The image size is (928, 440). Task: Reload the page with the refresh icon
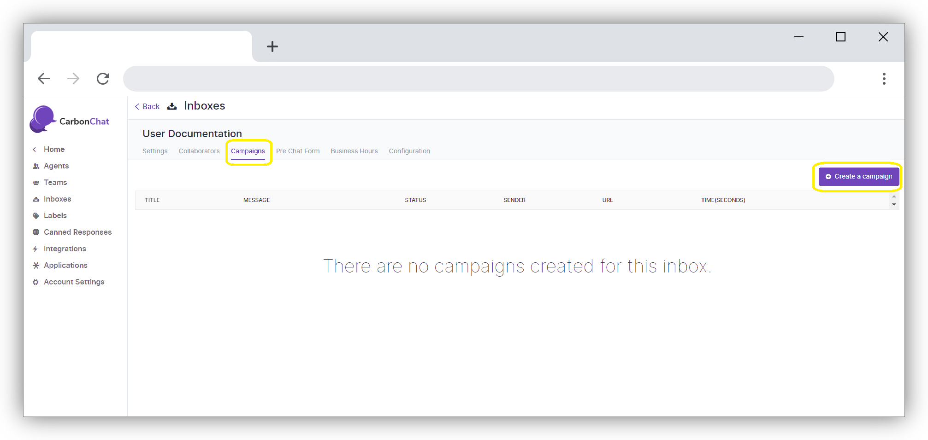(103, 79)
